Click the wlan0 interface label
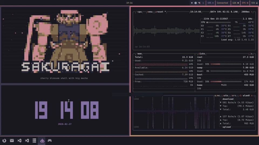The width and height of the screenshot is (259, 145). [x=246, y=96]
